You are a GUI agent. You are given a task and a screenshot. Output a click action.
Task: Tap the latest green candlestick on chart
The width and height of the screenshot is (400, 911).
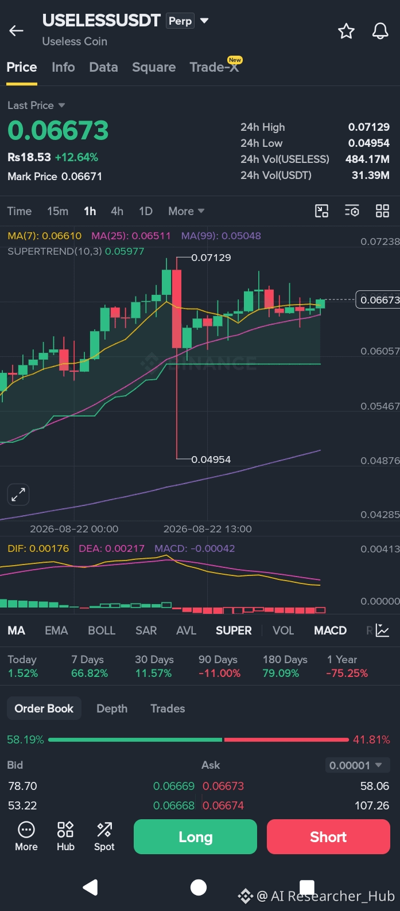tap(320, 304)
